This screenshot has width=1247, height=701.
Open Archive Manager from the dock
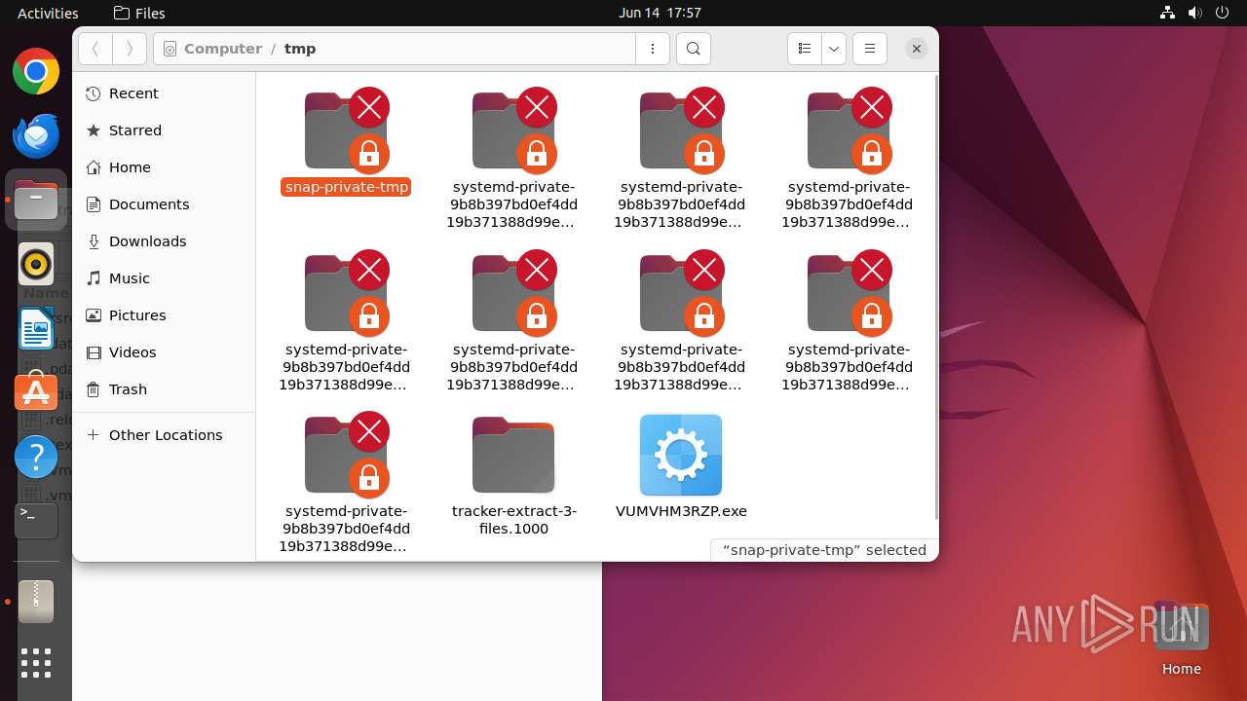[x=36, y=601]
